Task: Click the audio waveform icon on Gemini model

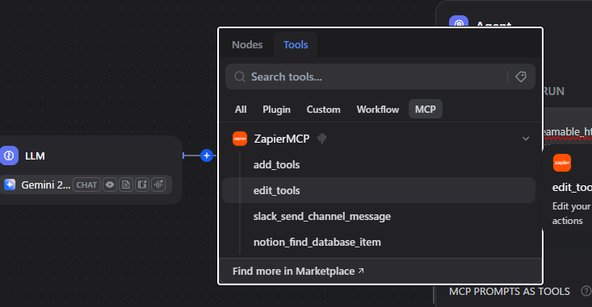Action: click(158, 185)
